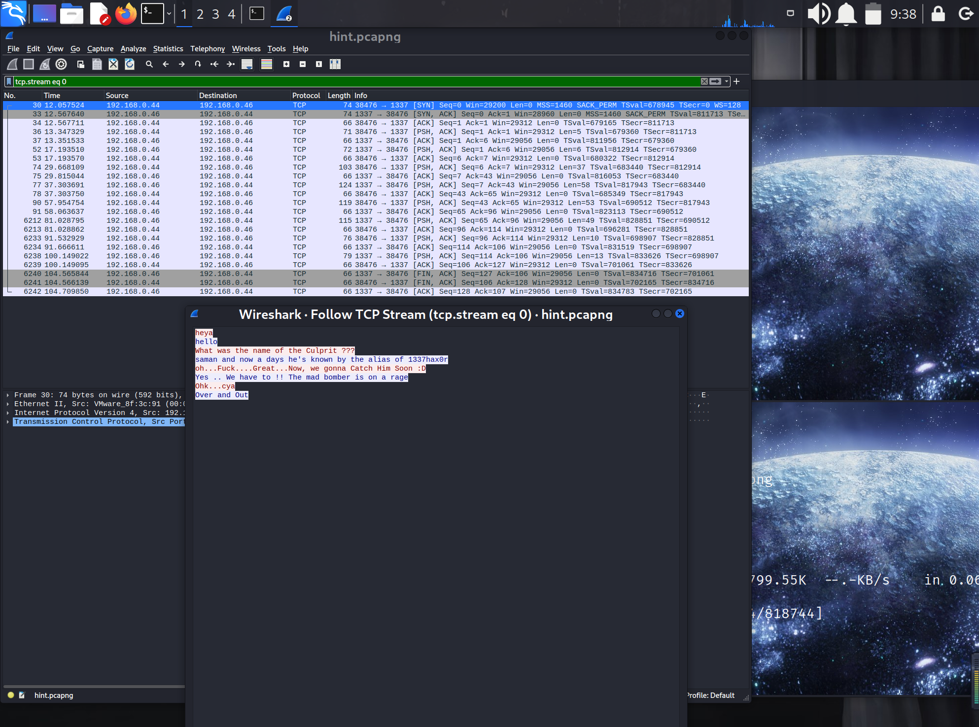Screen dimensions: 979x727
Task: Click the display filter bookmark icon
Action: tap(9, 82)
